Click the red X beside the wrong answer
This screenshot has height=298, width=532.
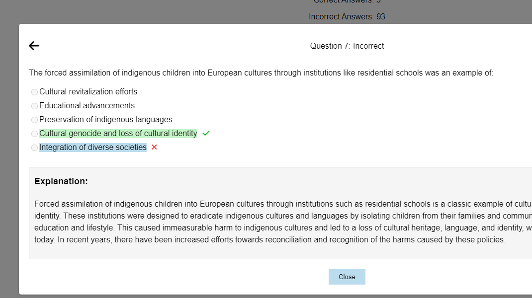click(154, 148)
